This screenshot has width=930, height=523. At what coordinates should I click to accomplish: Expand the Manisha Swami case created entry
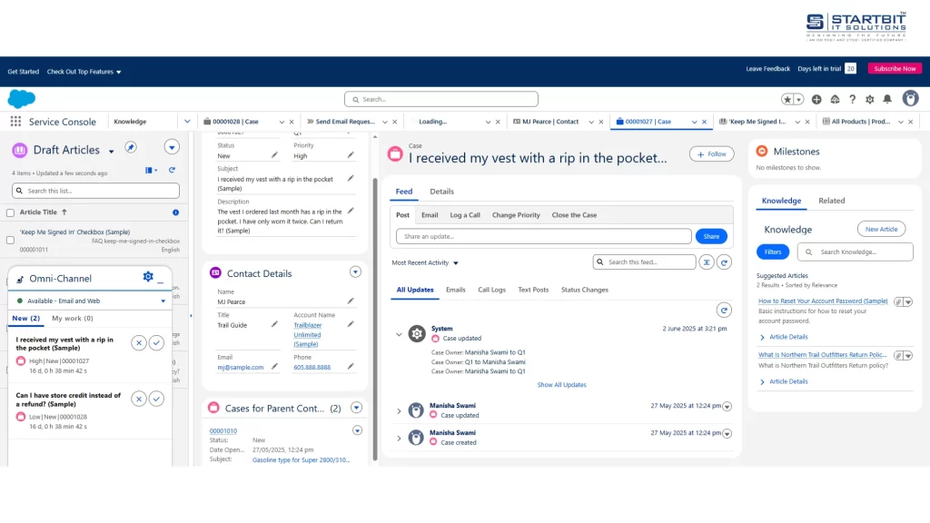click(399, 439)
